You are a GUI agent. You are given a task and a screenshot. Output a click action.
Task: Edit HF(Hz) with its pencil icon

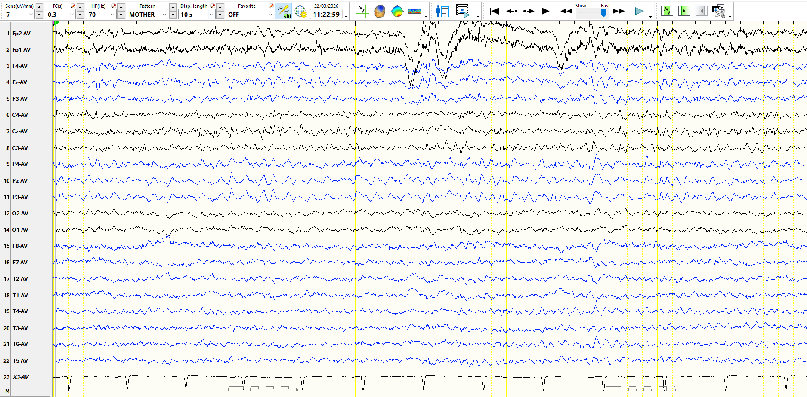114,6
